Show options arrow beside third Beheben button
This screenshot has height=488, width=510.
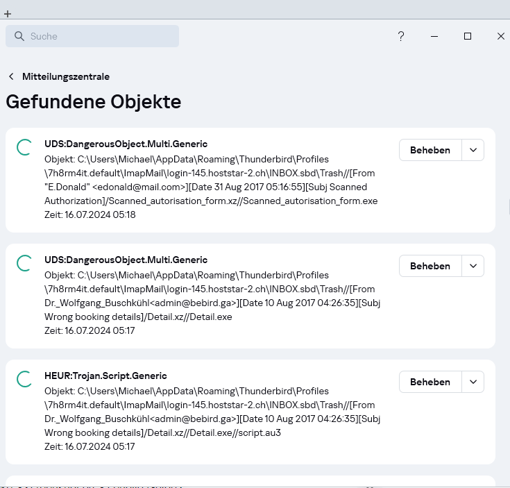(473, 382)
